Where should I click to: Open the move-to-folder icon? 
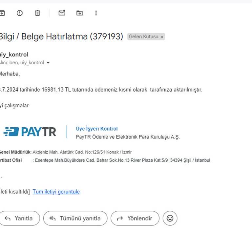(80, 13)
